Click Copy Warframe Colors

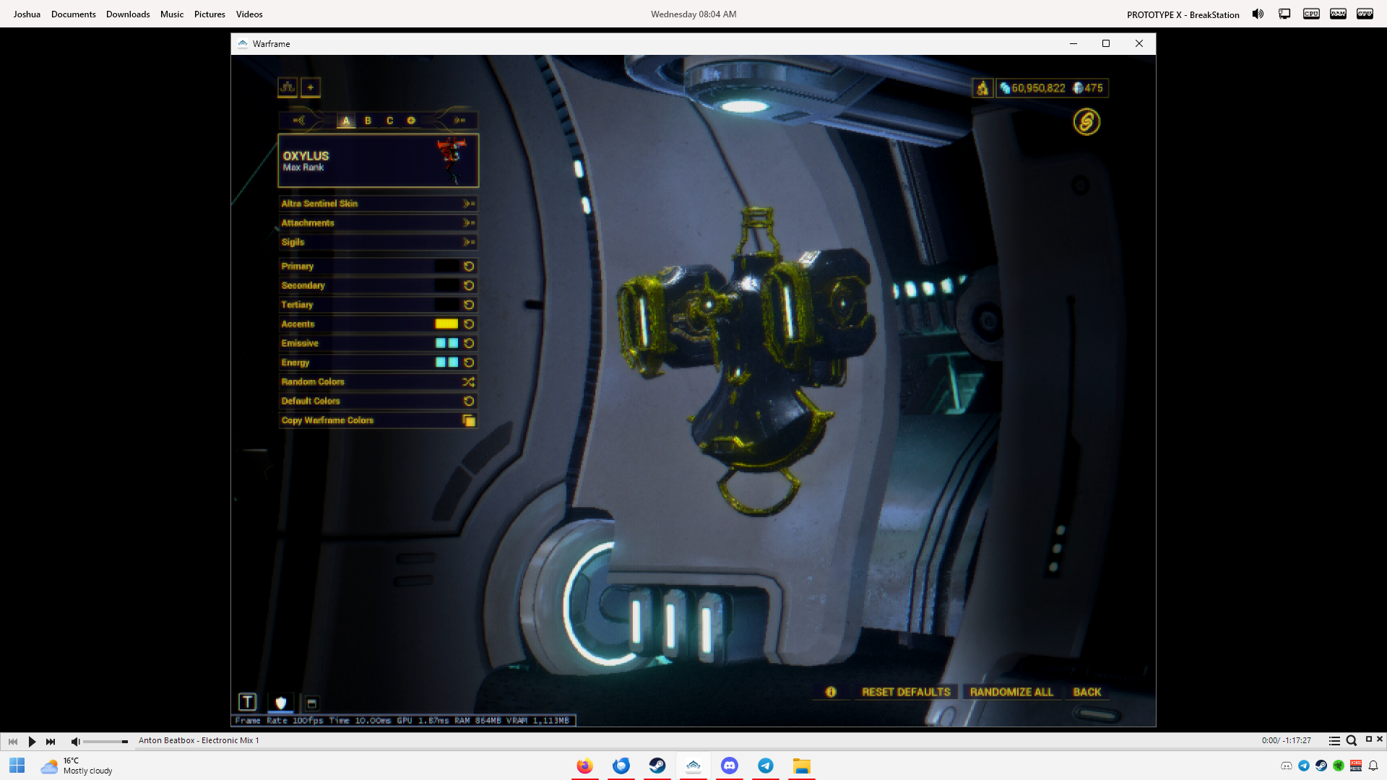pyautogui.click(x=379, y=420)
